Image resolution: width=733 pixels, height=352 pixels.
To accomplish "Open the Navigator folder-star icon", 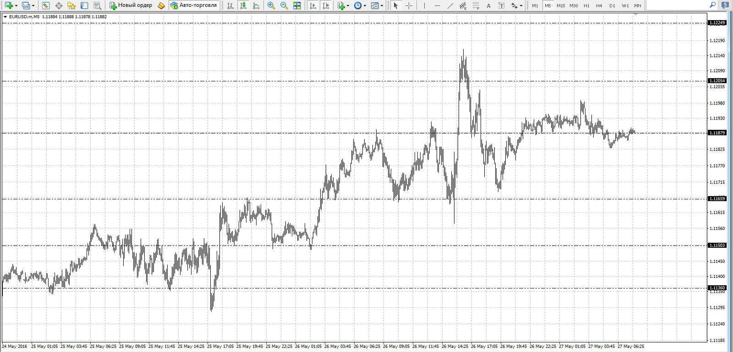I will tap(71, 5).
